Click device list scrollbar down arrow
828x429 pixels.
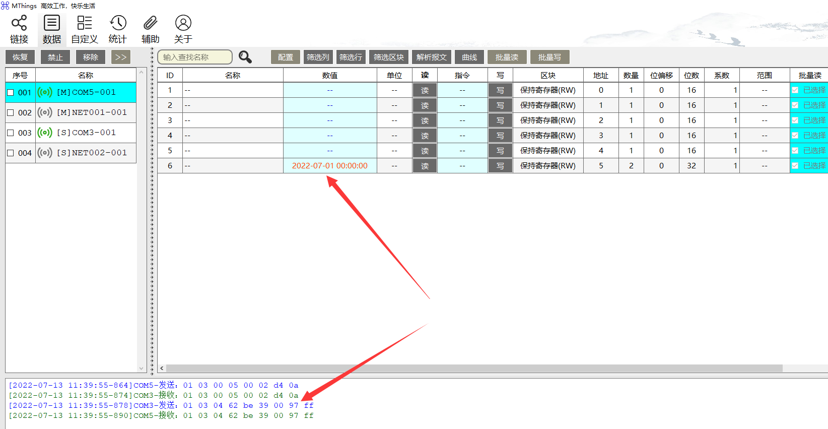pos(142,369)
